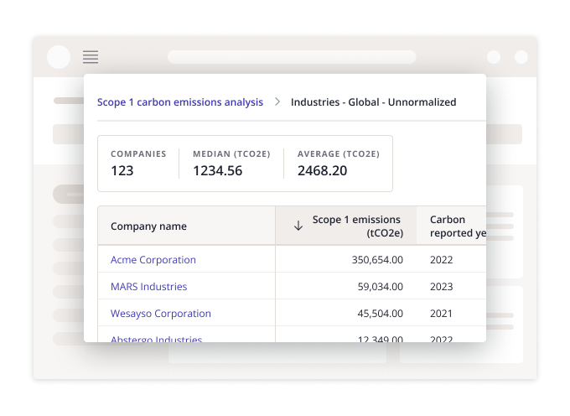Select year 2023 in MARS Industries row
This screenshot has width=570, height=416.
pos(441,287)
